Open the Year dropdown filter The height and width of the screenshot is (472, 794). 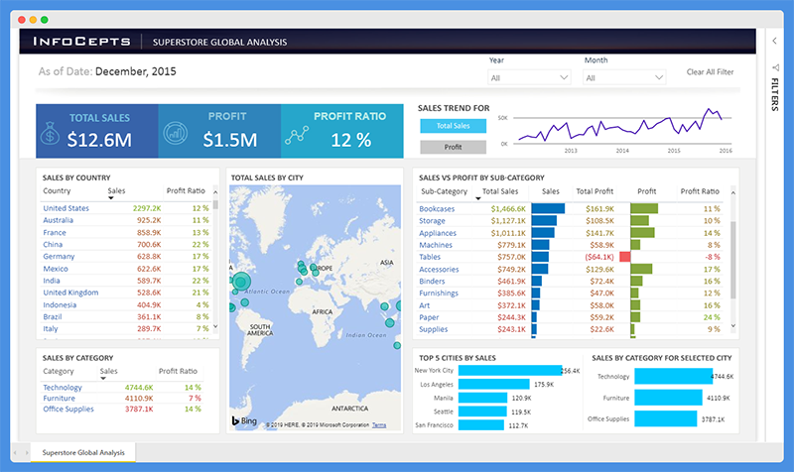pos(529,77)
